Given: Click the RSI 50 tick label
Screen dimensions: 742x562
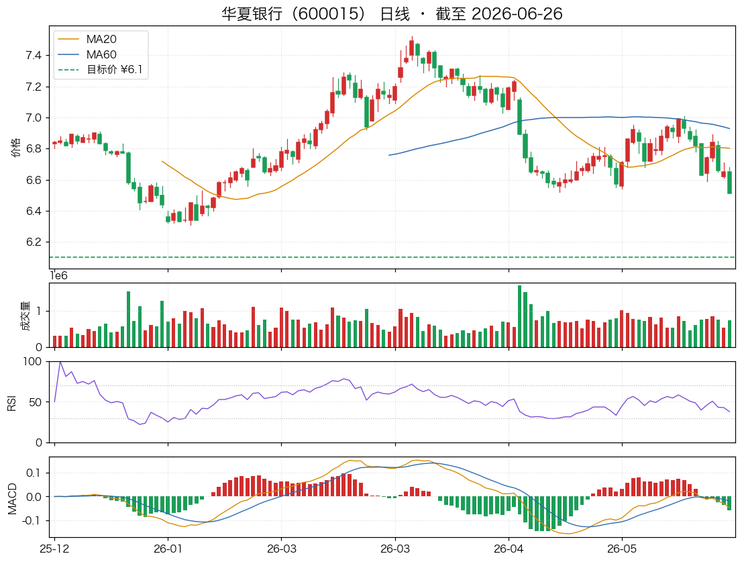Looking at the screenshot, I should (x=36, y=402).
